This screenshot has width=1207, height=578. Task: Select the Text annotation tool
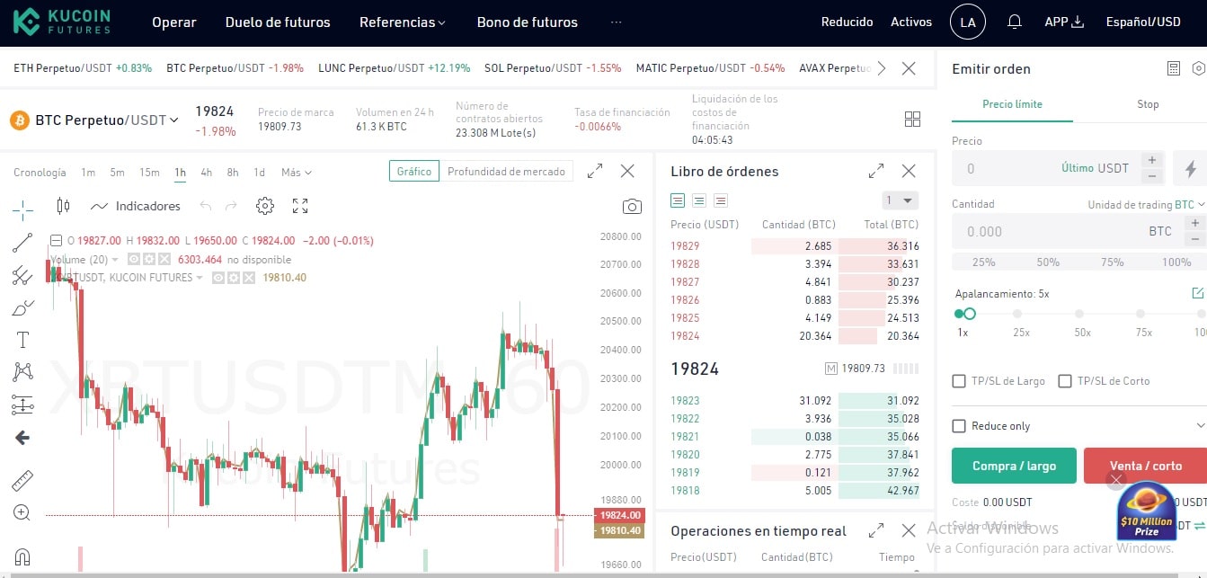pyautogui.click(x=22, y=340)
